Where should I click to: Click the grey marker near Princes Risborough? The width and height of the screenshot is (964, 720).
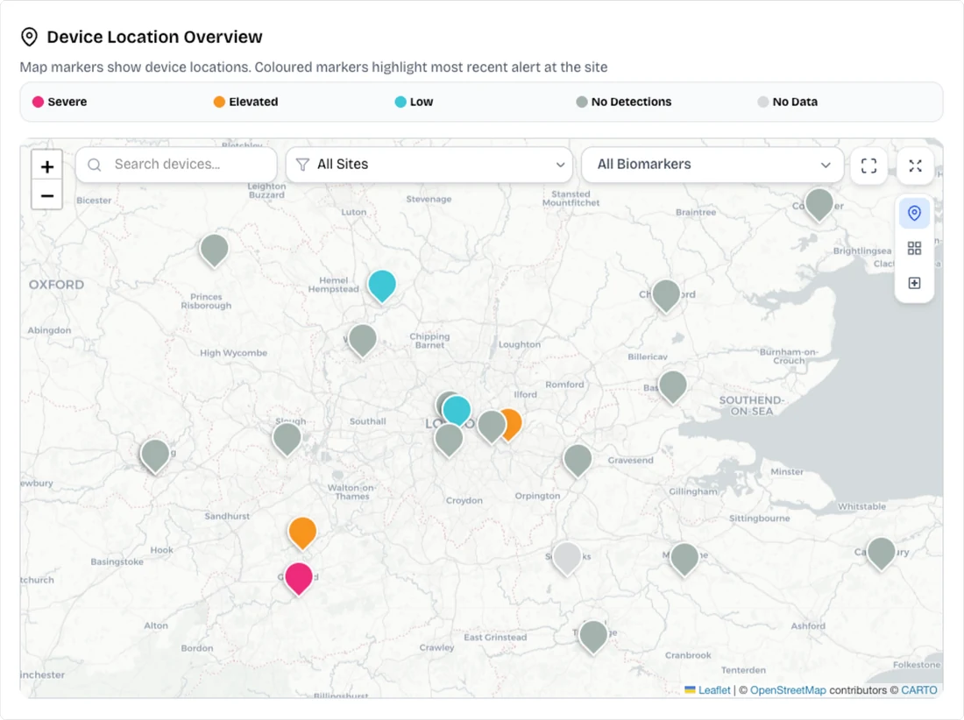click(x=214, y=251)
